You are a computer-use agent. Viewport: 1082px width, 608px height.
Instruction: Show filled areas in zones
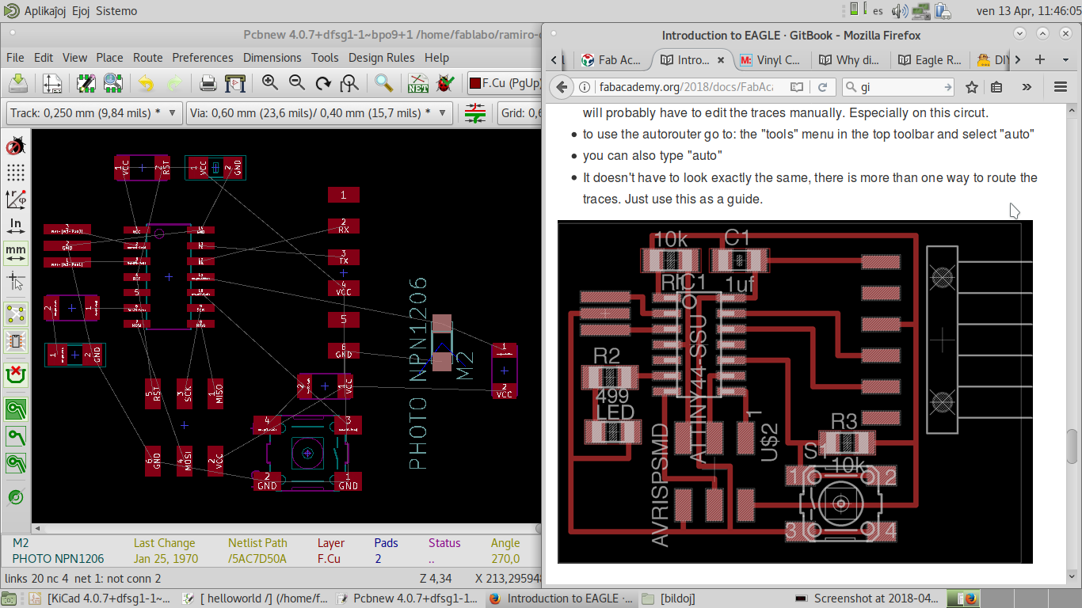[15, 409]
